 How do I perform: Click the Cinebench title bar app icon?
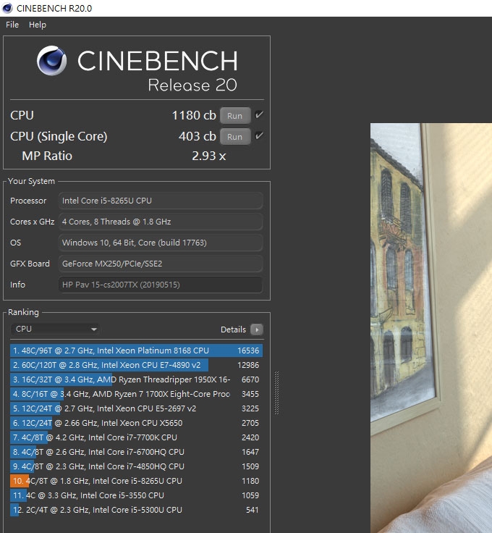pos(7,8)
